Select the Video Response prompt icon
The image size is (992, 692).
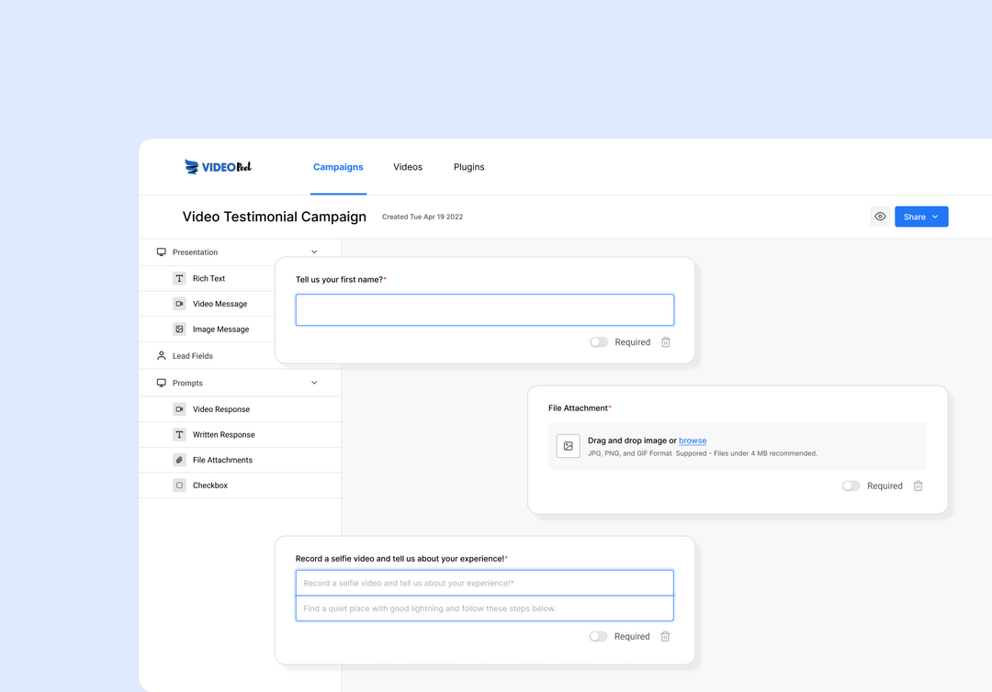[x=179, y=408]
